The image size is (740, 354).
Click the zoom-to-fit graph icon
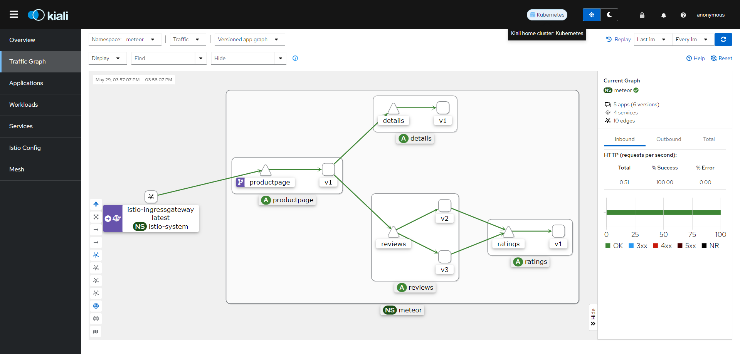[x=96, y=217]
